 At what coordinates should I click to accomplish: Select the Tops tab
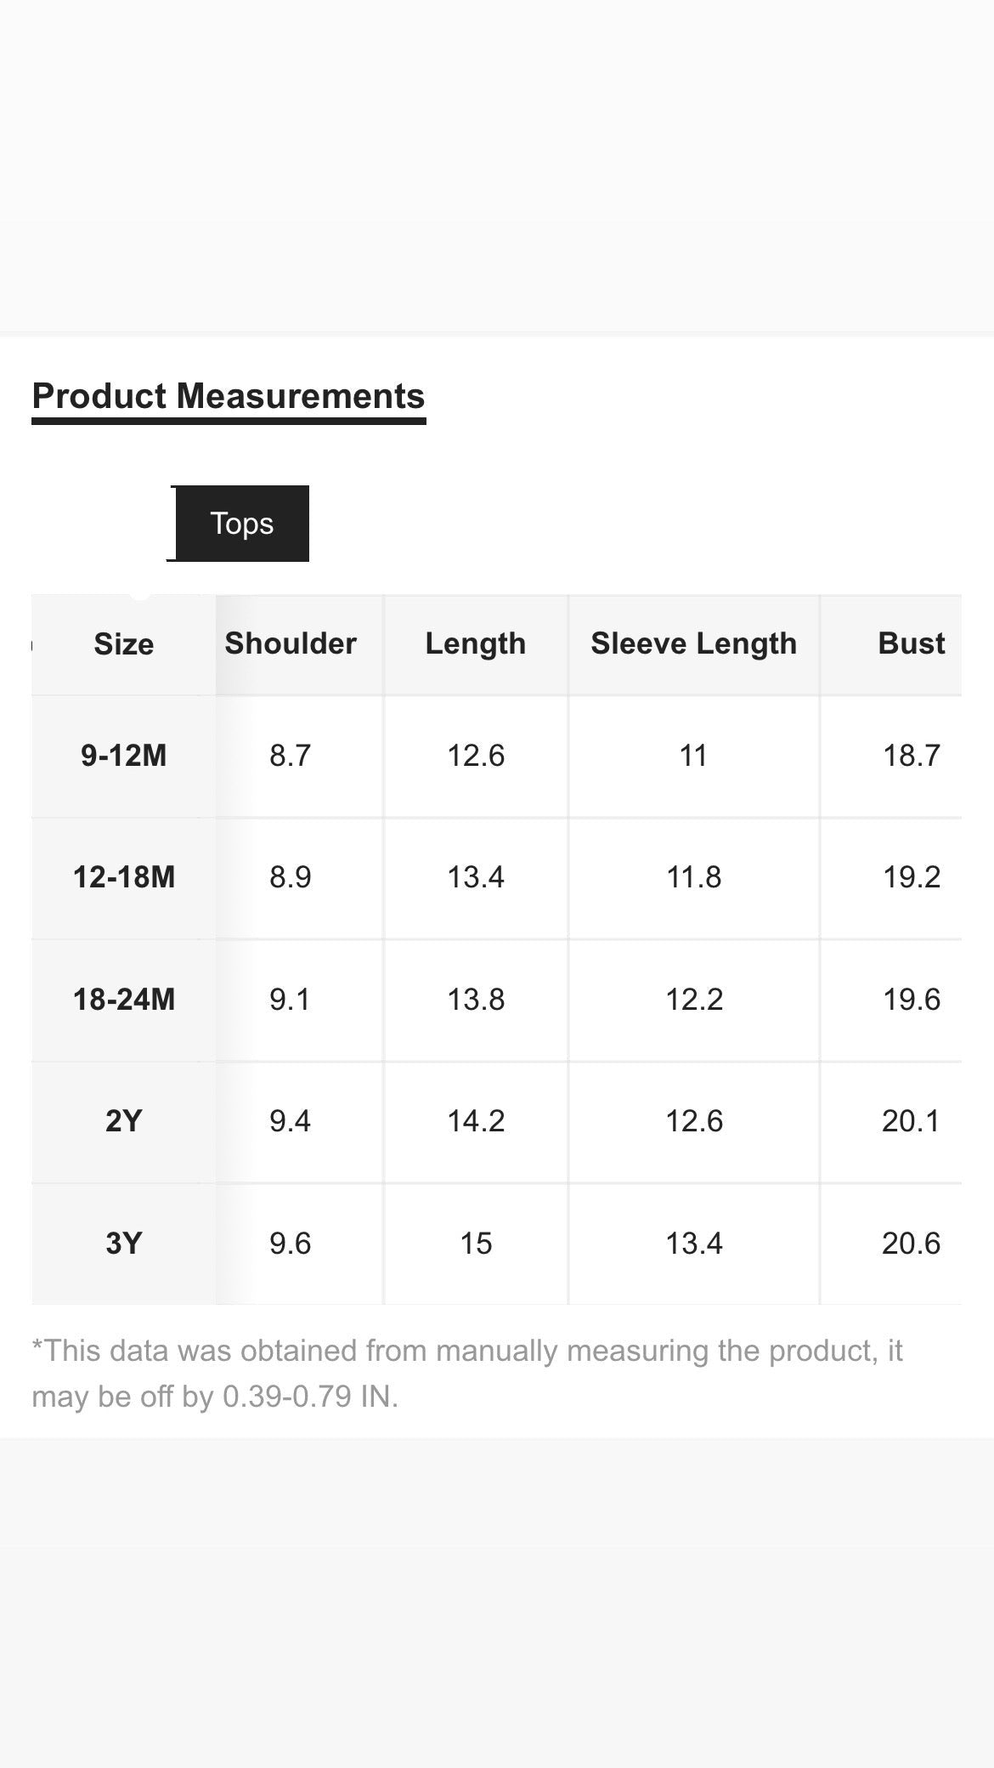[241, 524]
